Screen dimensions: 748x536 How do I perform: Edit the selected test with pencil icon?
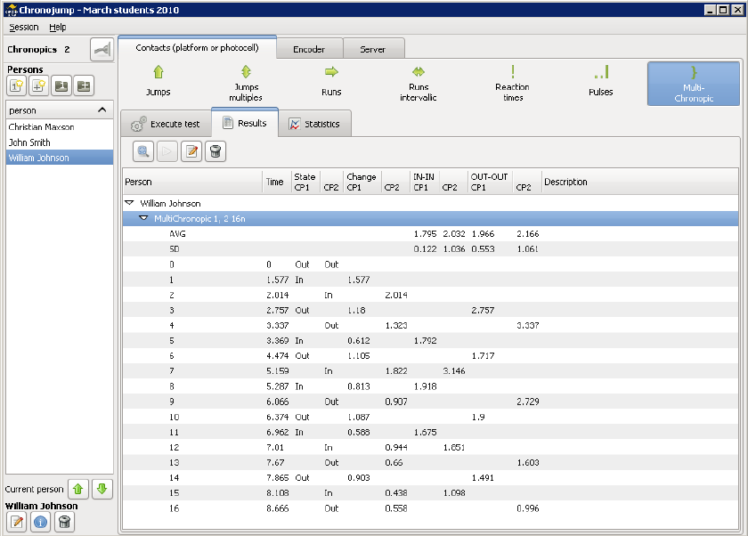191,152
